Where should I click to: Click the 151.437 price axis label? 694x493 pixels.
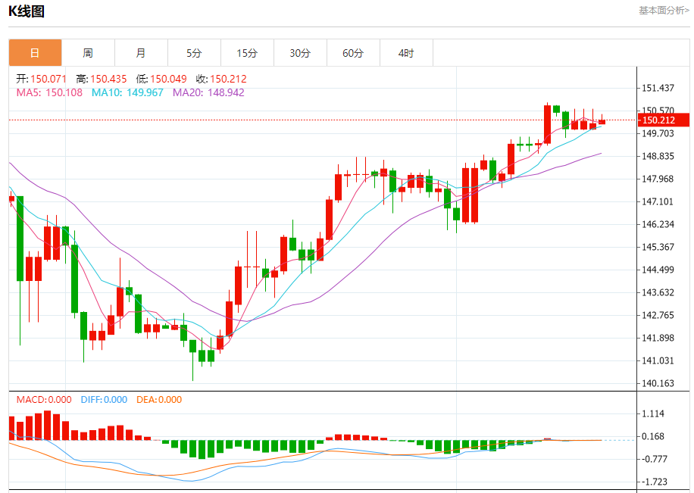tap(658, 89)
